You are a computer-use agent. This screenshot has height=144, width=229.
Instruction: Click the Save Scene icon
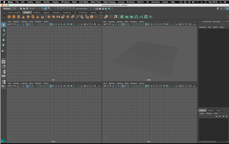tap(27, 9)
